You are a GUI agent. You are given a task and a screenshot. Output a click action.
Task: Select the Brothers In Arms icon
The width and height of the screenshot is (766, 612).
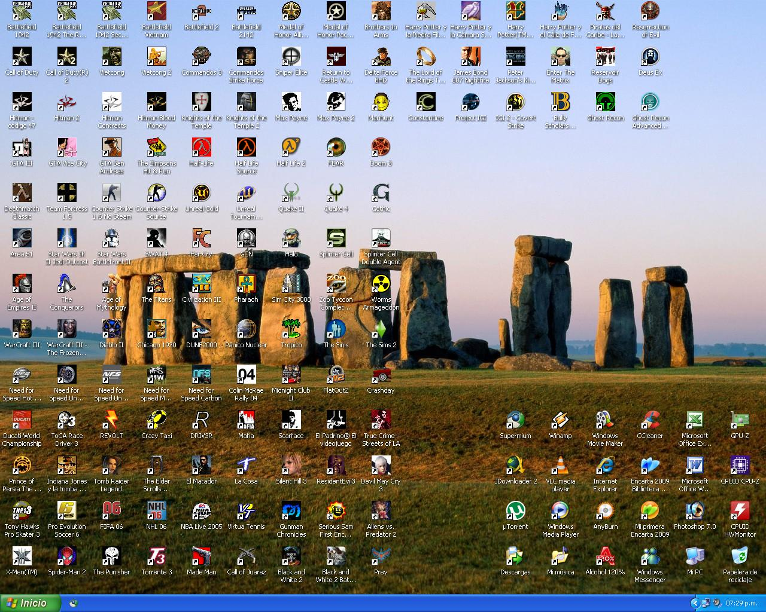(381, 20)
